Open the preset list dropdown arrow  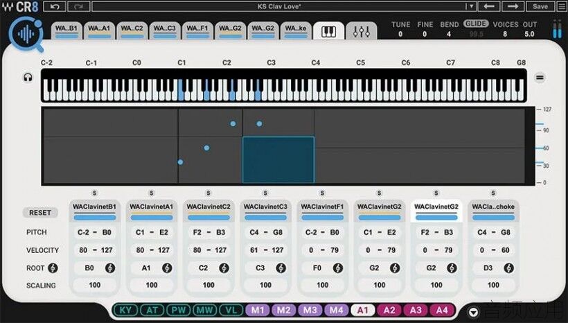tap(470, 6)
